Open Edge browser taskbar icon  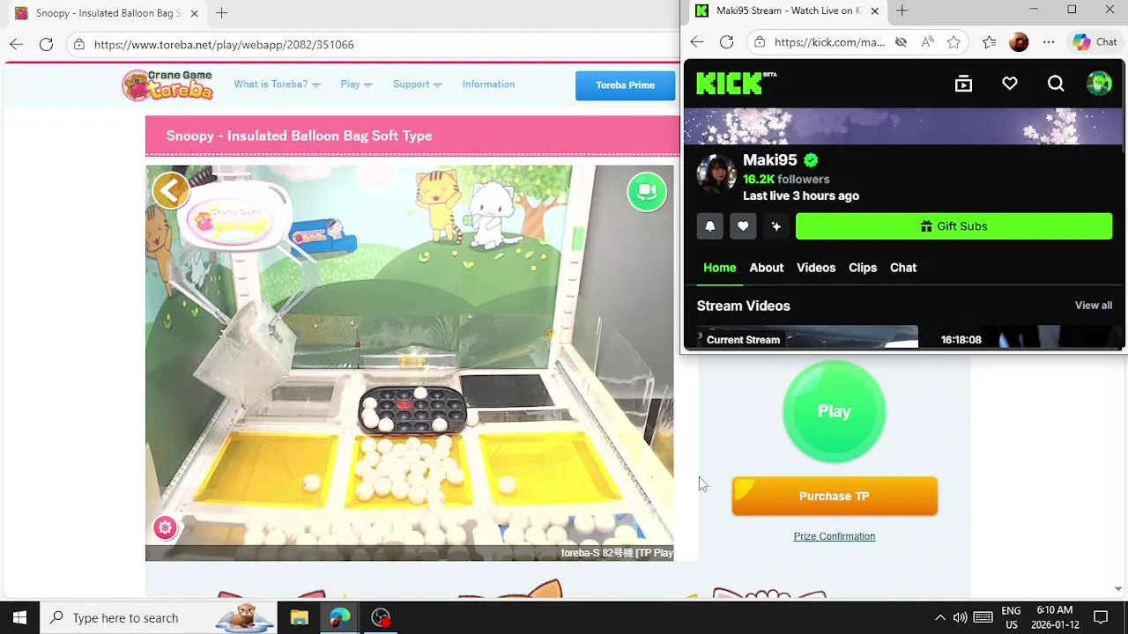pos(340,617)
